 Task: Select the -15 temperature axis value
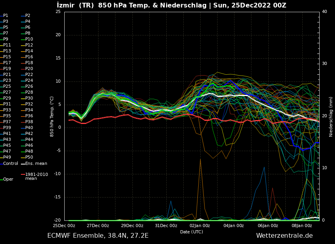point(57,197)
